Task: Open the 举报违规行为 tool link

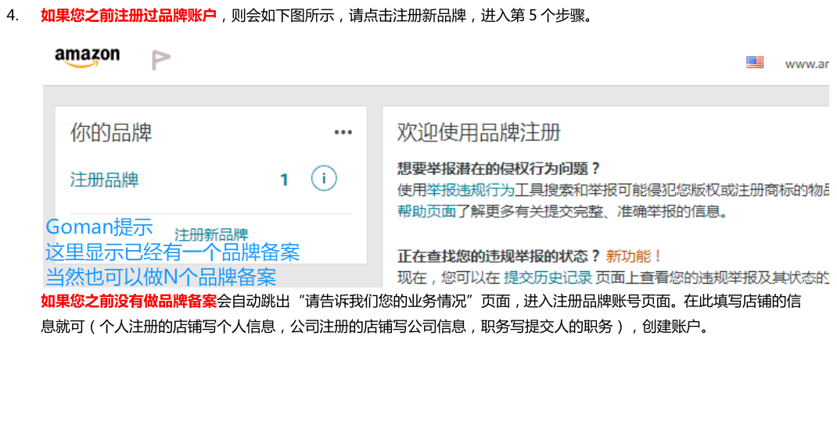Action: coord(470,190)
